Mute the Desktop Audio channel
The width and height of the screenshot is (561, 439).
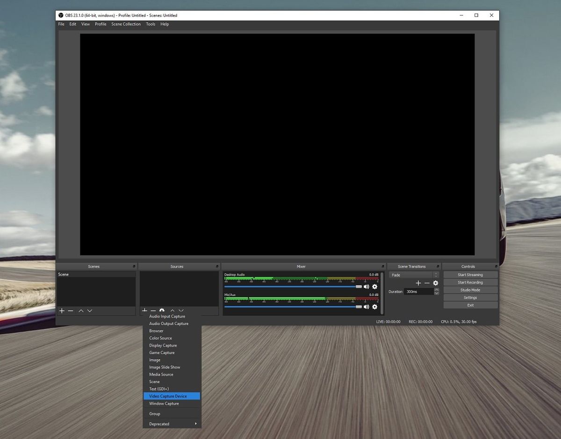367,286
